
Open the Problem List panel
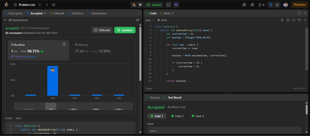click(24, 5)
